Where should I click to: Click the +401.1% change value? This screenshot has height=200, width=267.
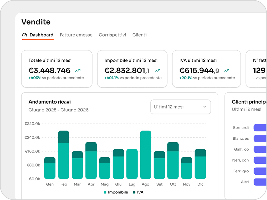[x=112, y=78]
